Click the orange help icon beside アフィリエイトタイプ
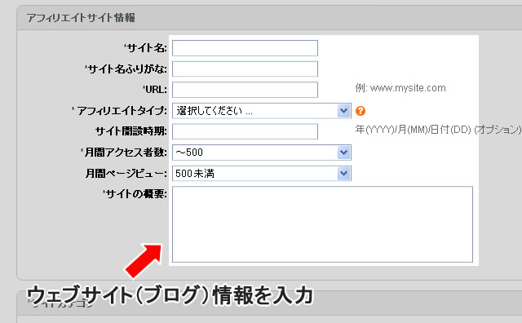This screenshot has height=323, width=522. (x=361, y=111)
